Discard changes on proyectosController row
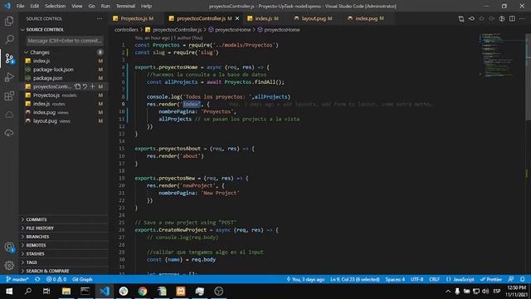531x299 pixels. (85, 86)
